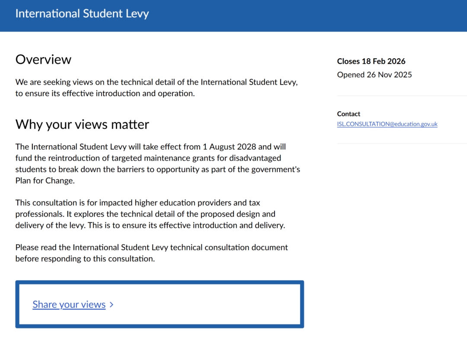The height and width of the screenshot is (340, 467).
Task: Click the paragraph starting "This consultation is for"
Action: click(150, 214)
